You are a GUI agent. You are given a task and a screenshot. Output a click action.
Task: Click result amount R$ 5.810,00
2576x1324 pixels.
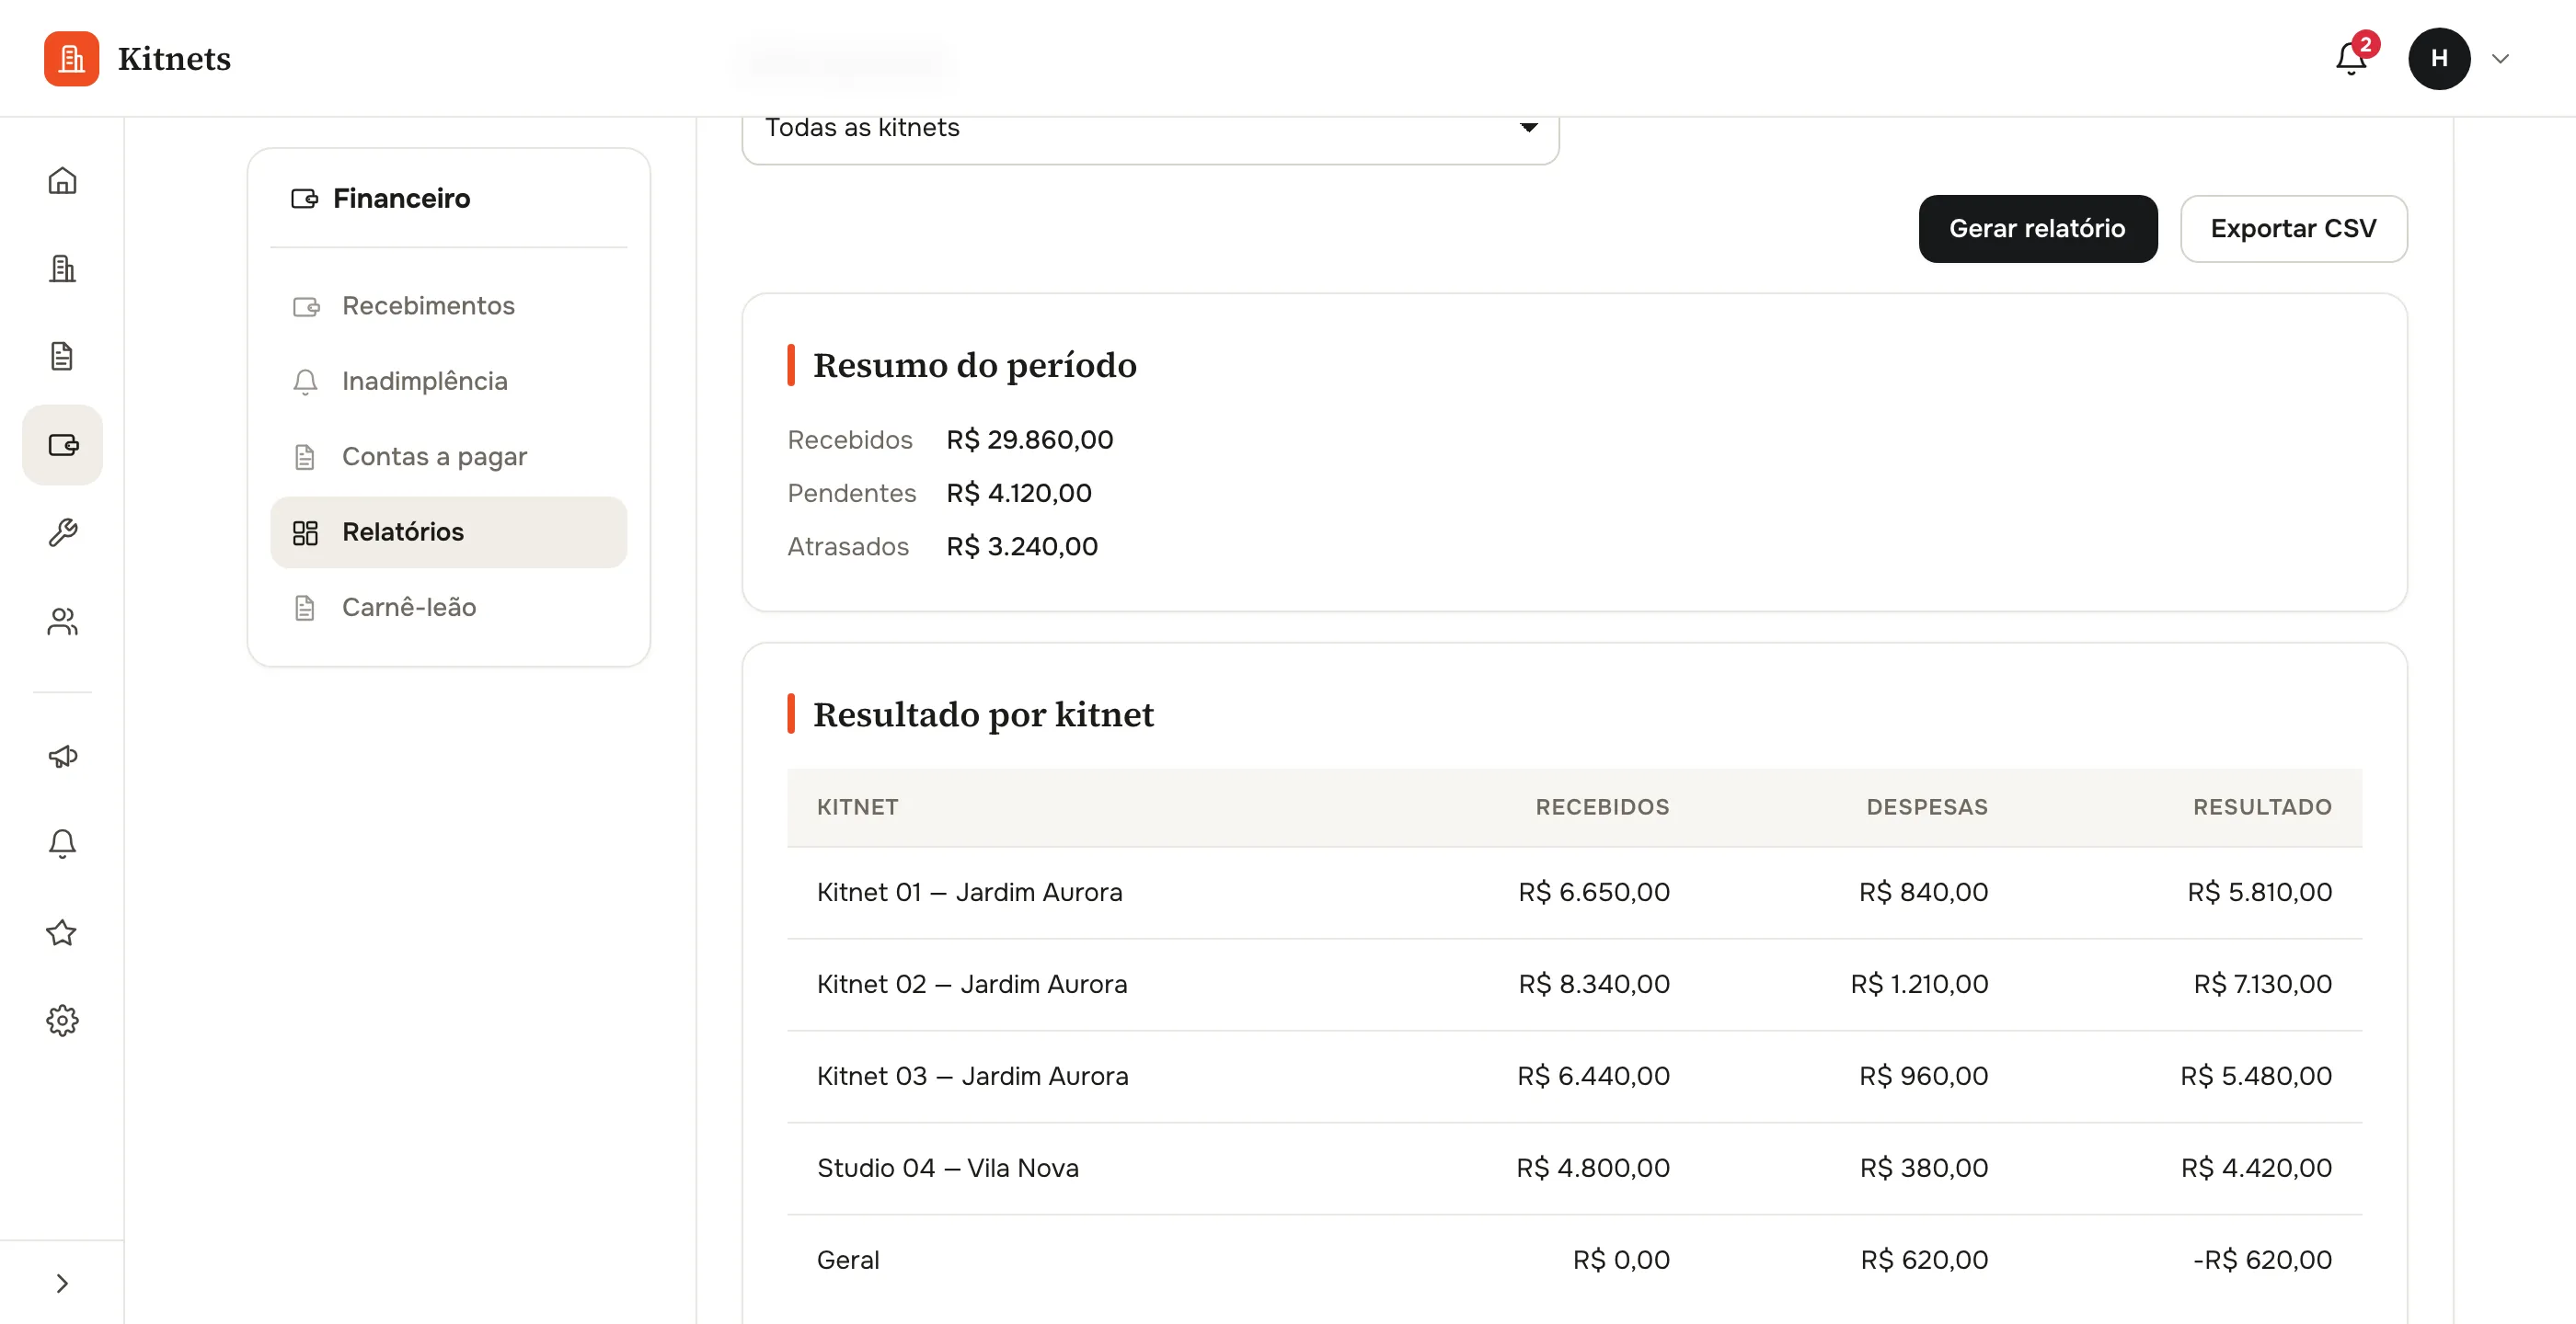(x=2259, y=893)
